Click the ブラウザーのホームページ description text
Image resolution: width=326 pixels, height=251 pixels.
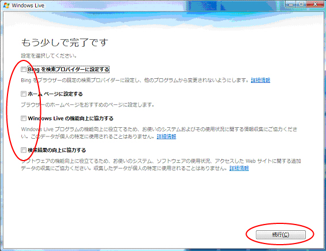pos(88,105)
